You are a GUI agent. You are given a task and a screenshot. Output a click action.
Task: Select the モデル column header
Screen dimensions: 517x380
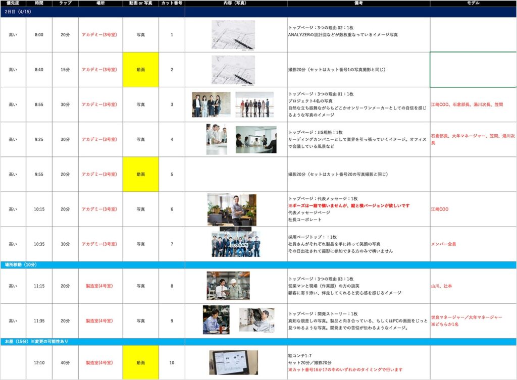click(x=473, y=4)
